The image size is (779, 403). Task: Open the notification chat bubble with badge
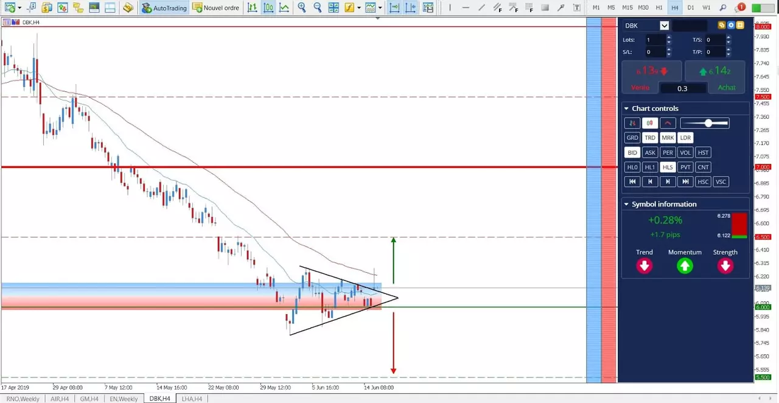point(740,8)
